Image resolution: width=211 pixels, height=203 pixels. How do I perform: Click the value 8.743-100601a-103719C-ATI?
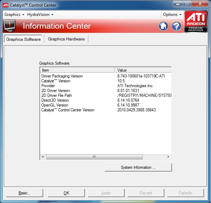[141, 76]
